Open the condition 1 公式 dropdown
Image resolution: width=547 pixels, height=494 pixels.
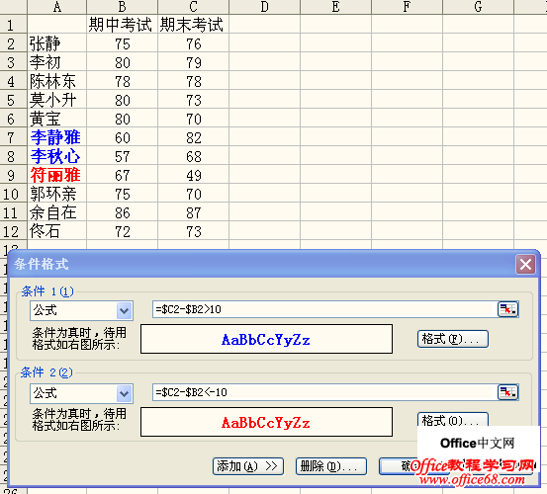click(x=125, y=310)
